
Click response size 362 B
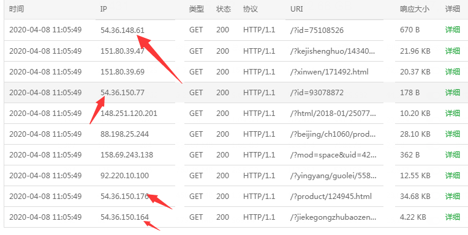(x=410, y=154)
